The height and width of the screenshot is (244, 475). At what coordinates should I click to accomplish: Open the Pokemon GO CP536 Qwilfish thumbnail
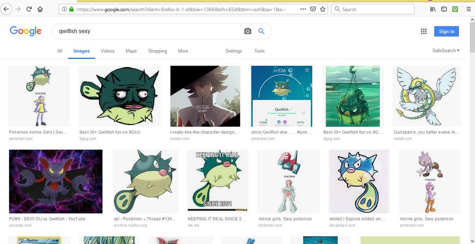coord(282,96)
